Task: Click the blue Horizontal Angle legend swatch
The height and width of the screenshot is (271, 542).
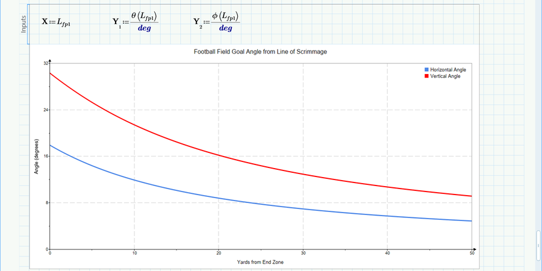Action: (427, 70)
